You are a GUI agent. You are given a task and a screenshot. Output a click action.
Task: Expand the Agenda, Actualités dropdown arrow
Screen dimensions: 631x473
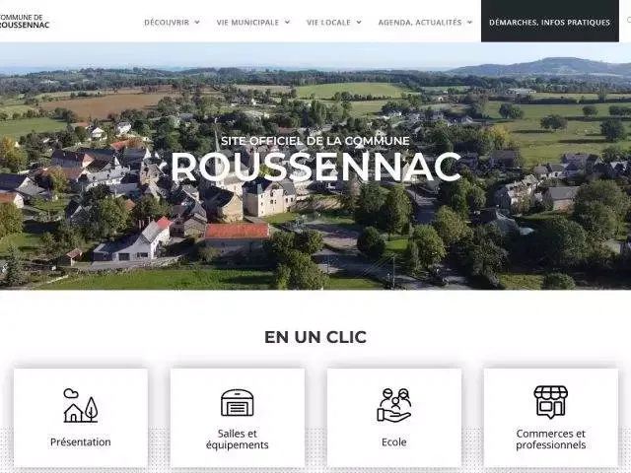(469, 22)
